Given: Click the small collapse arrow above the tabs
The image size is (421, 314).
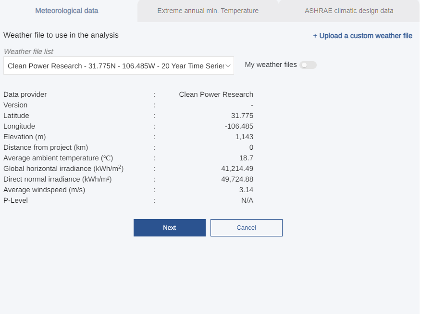Looking at the screenshot, I should click(x=278, y=2).
